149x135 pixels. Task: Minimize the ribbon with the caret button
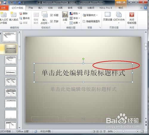141,8
